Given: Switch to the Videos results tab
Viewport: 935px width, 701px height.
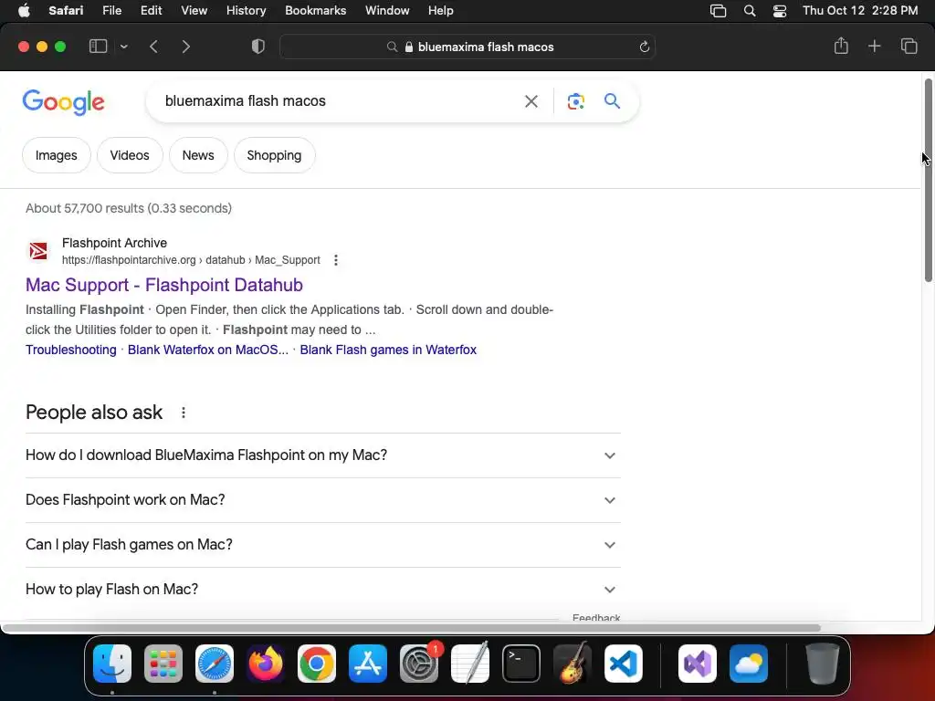Looking at the screenshot, I should (x=130, y=155).
